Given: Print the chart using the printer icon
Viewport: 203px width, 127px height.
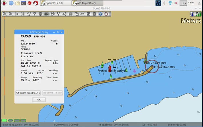Looking at the screenshot, I should click(70, 14).
